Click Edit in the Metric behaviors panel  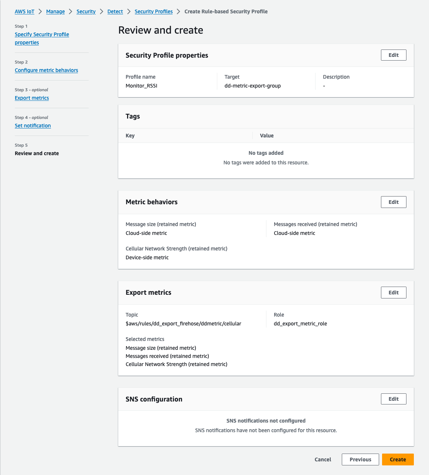(394, 202)
